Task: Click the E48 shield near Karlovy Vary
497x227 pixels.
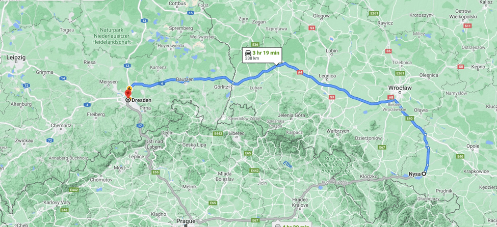Action: pos(65,210)
